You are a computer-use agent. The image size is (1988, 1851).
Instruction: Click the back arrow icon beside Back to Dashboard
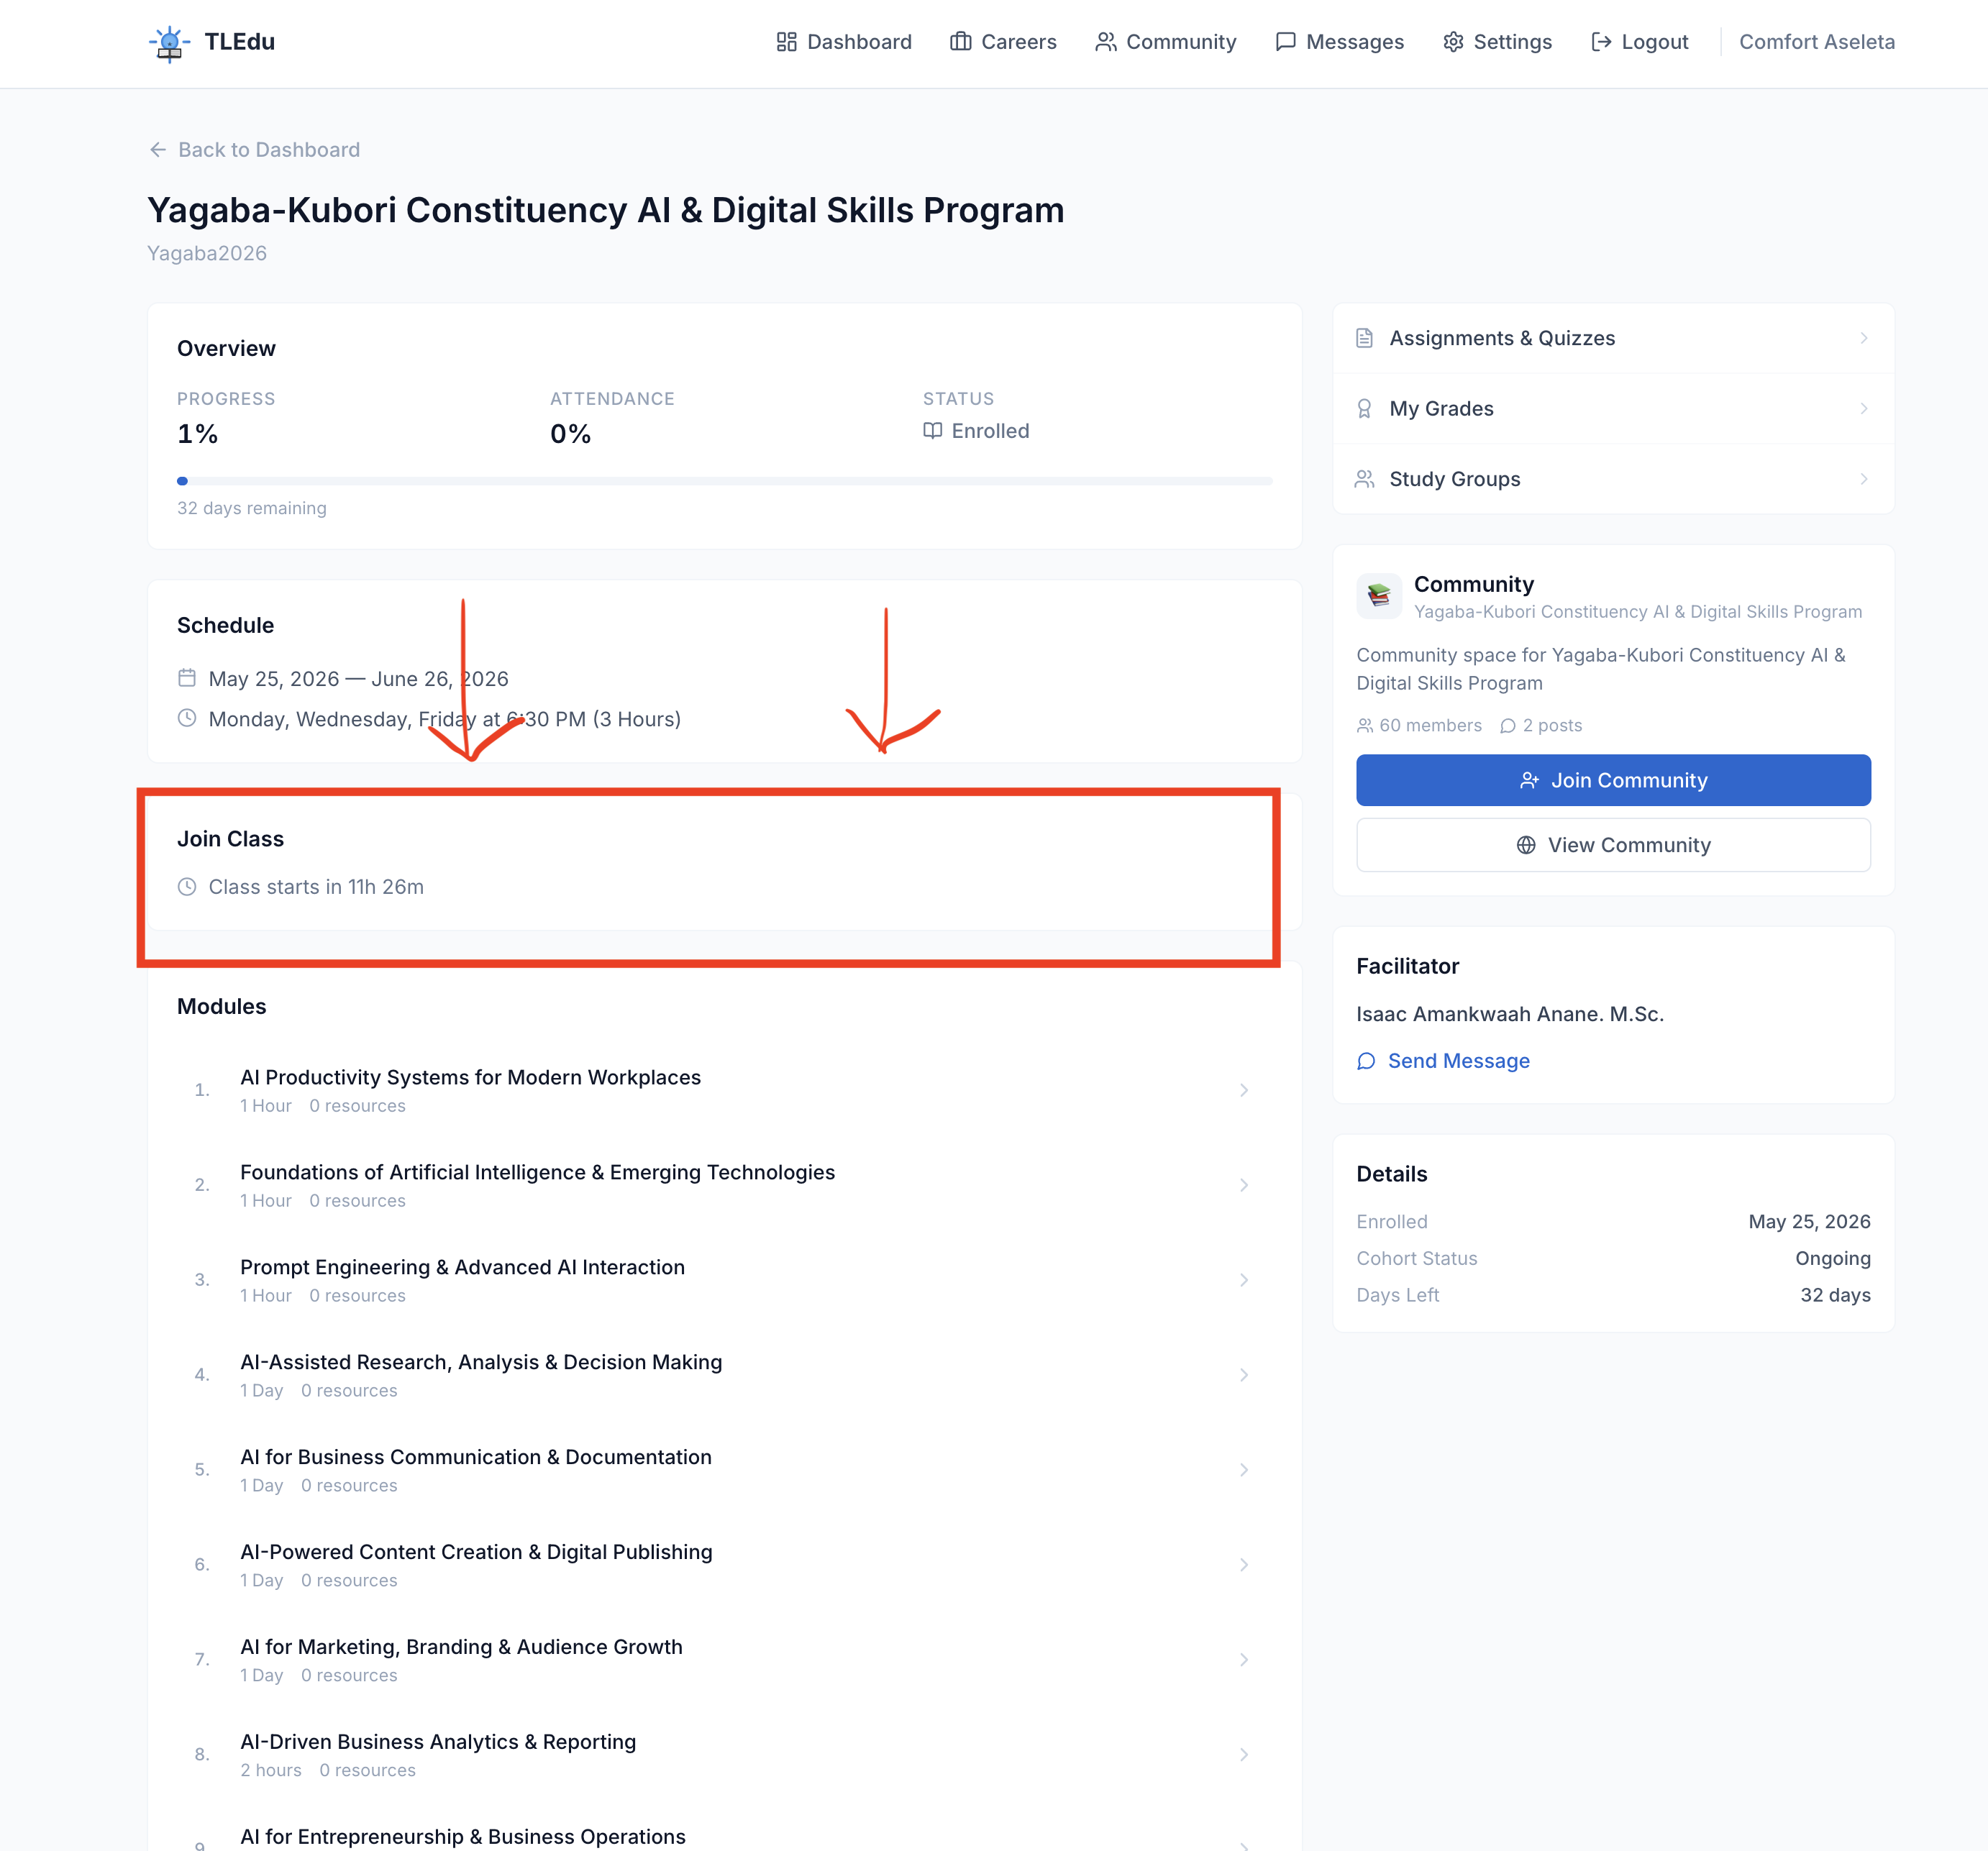click(157, 150)
